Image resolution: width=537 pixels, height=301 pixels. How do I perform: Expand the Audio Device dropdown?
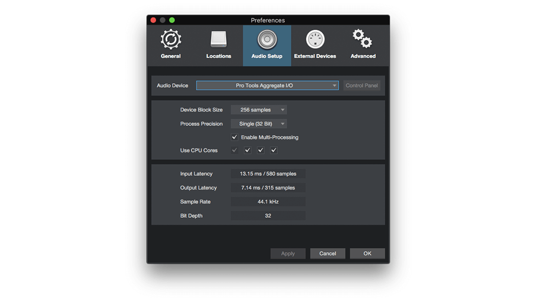(x=267, y=86)
